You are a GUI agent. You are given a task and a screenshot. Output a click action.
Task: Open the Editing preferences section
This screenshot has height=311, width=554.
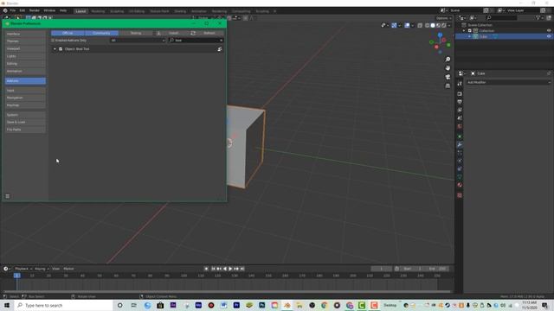pyautogui.click(x=25, y=63)
